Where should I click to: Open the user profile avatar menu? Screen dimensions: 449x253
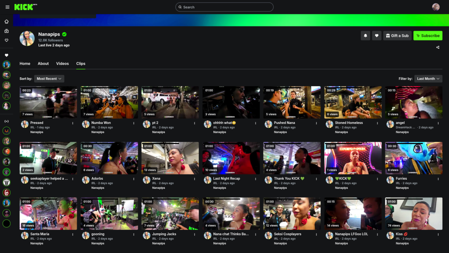435,7
